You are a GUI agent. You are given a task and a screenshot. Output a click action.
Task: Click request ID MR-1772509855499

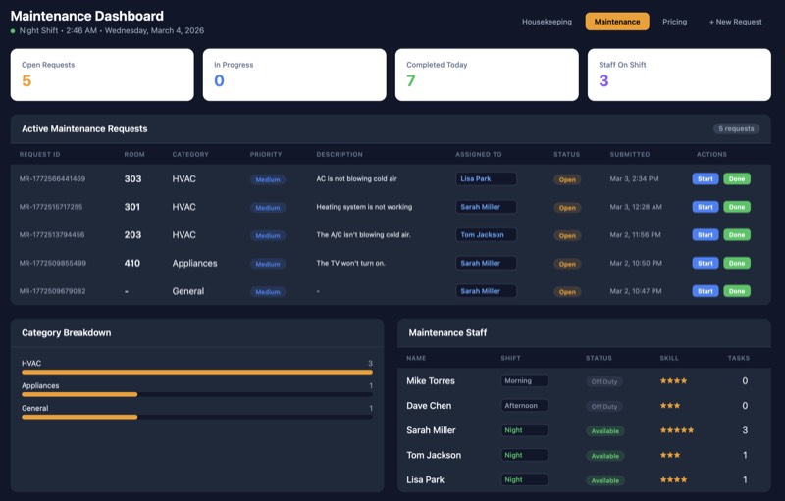53,263
